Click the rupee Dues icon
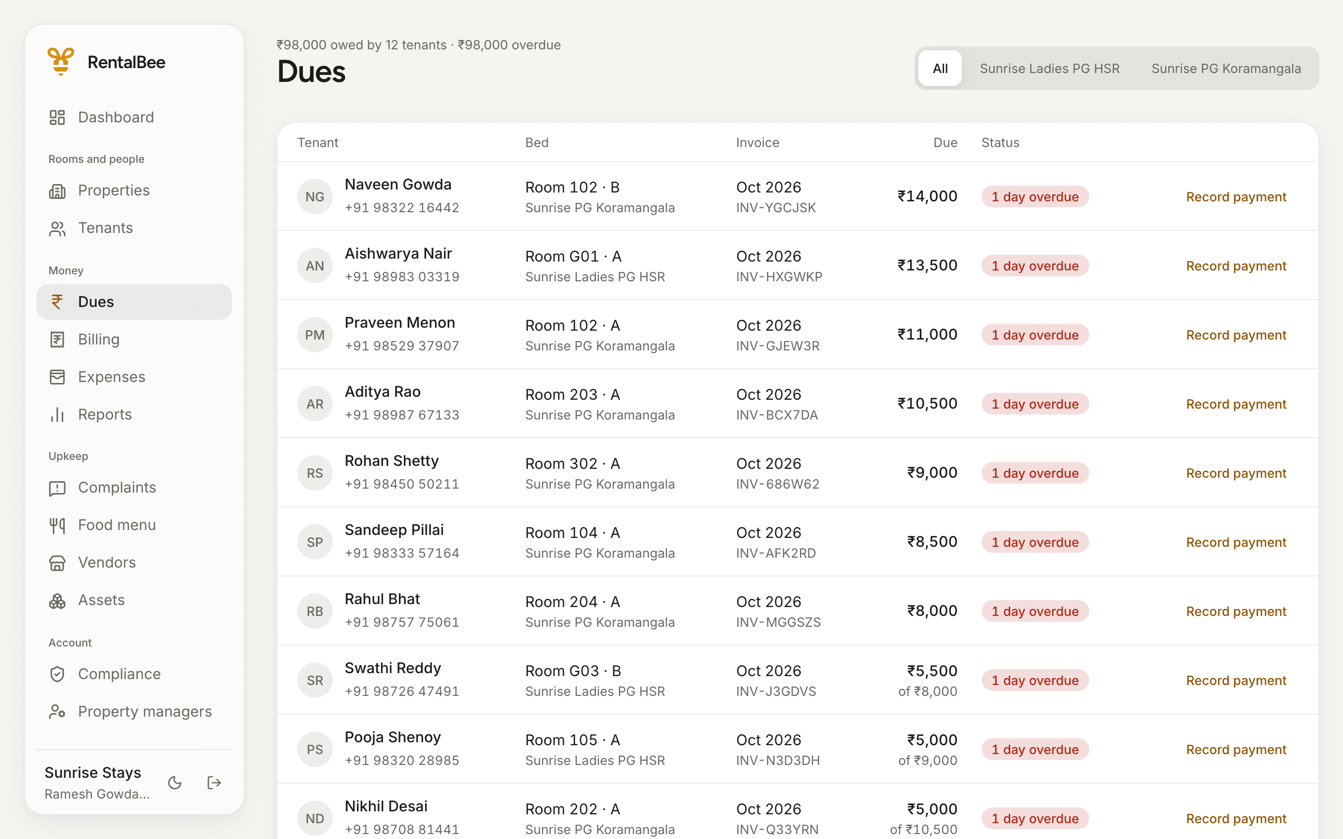 (x=57, y=302)
